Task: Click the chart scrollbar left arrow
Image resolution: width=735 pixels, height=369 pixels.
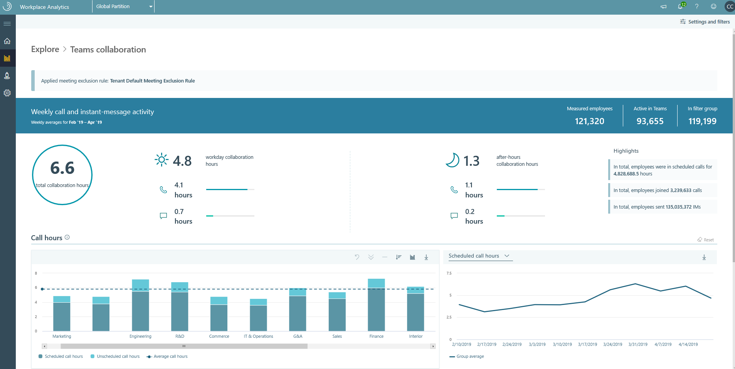Action: [44, 346]
